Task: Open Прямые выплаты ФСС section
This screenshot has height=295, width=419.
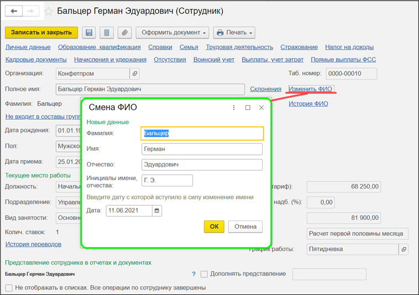Action: tap(343, 60)
